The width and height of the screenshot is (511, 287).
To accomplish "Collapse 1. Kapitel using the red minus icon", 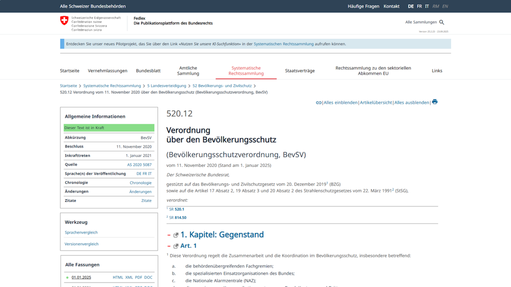I will pyautogui.click(x=169, y=234).
